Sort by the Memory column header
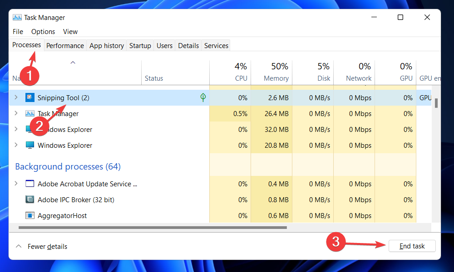 [271, 72]
